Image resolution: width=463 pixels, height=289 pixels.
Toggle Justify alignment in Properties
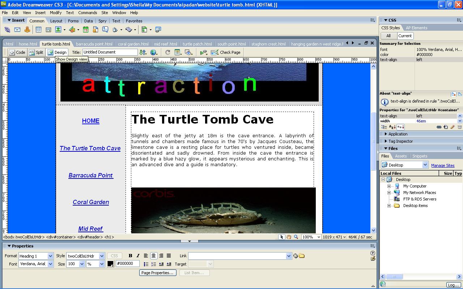tap(169, 256)
